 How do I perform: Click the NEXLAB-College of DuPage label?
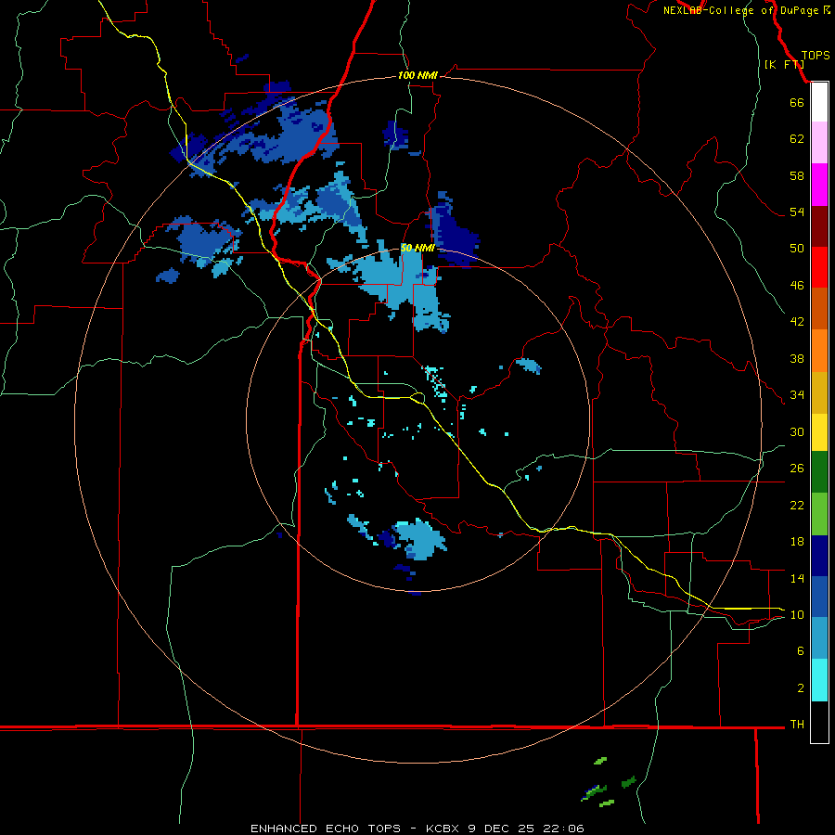click(746, 10)
